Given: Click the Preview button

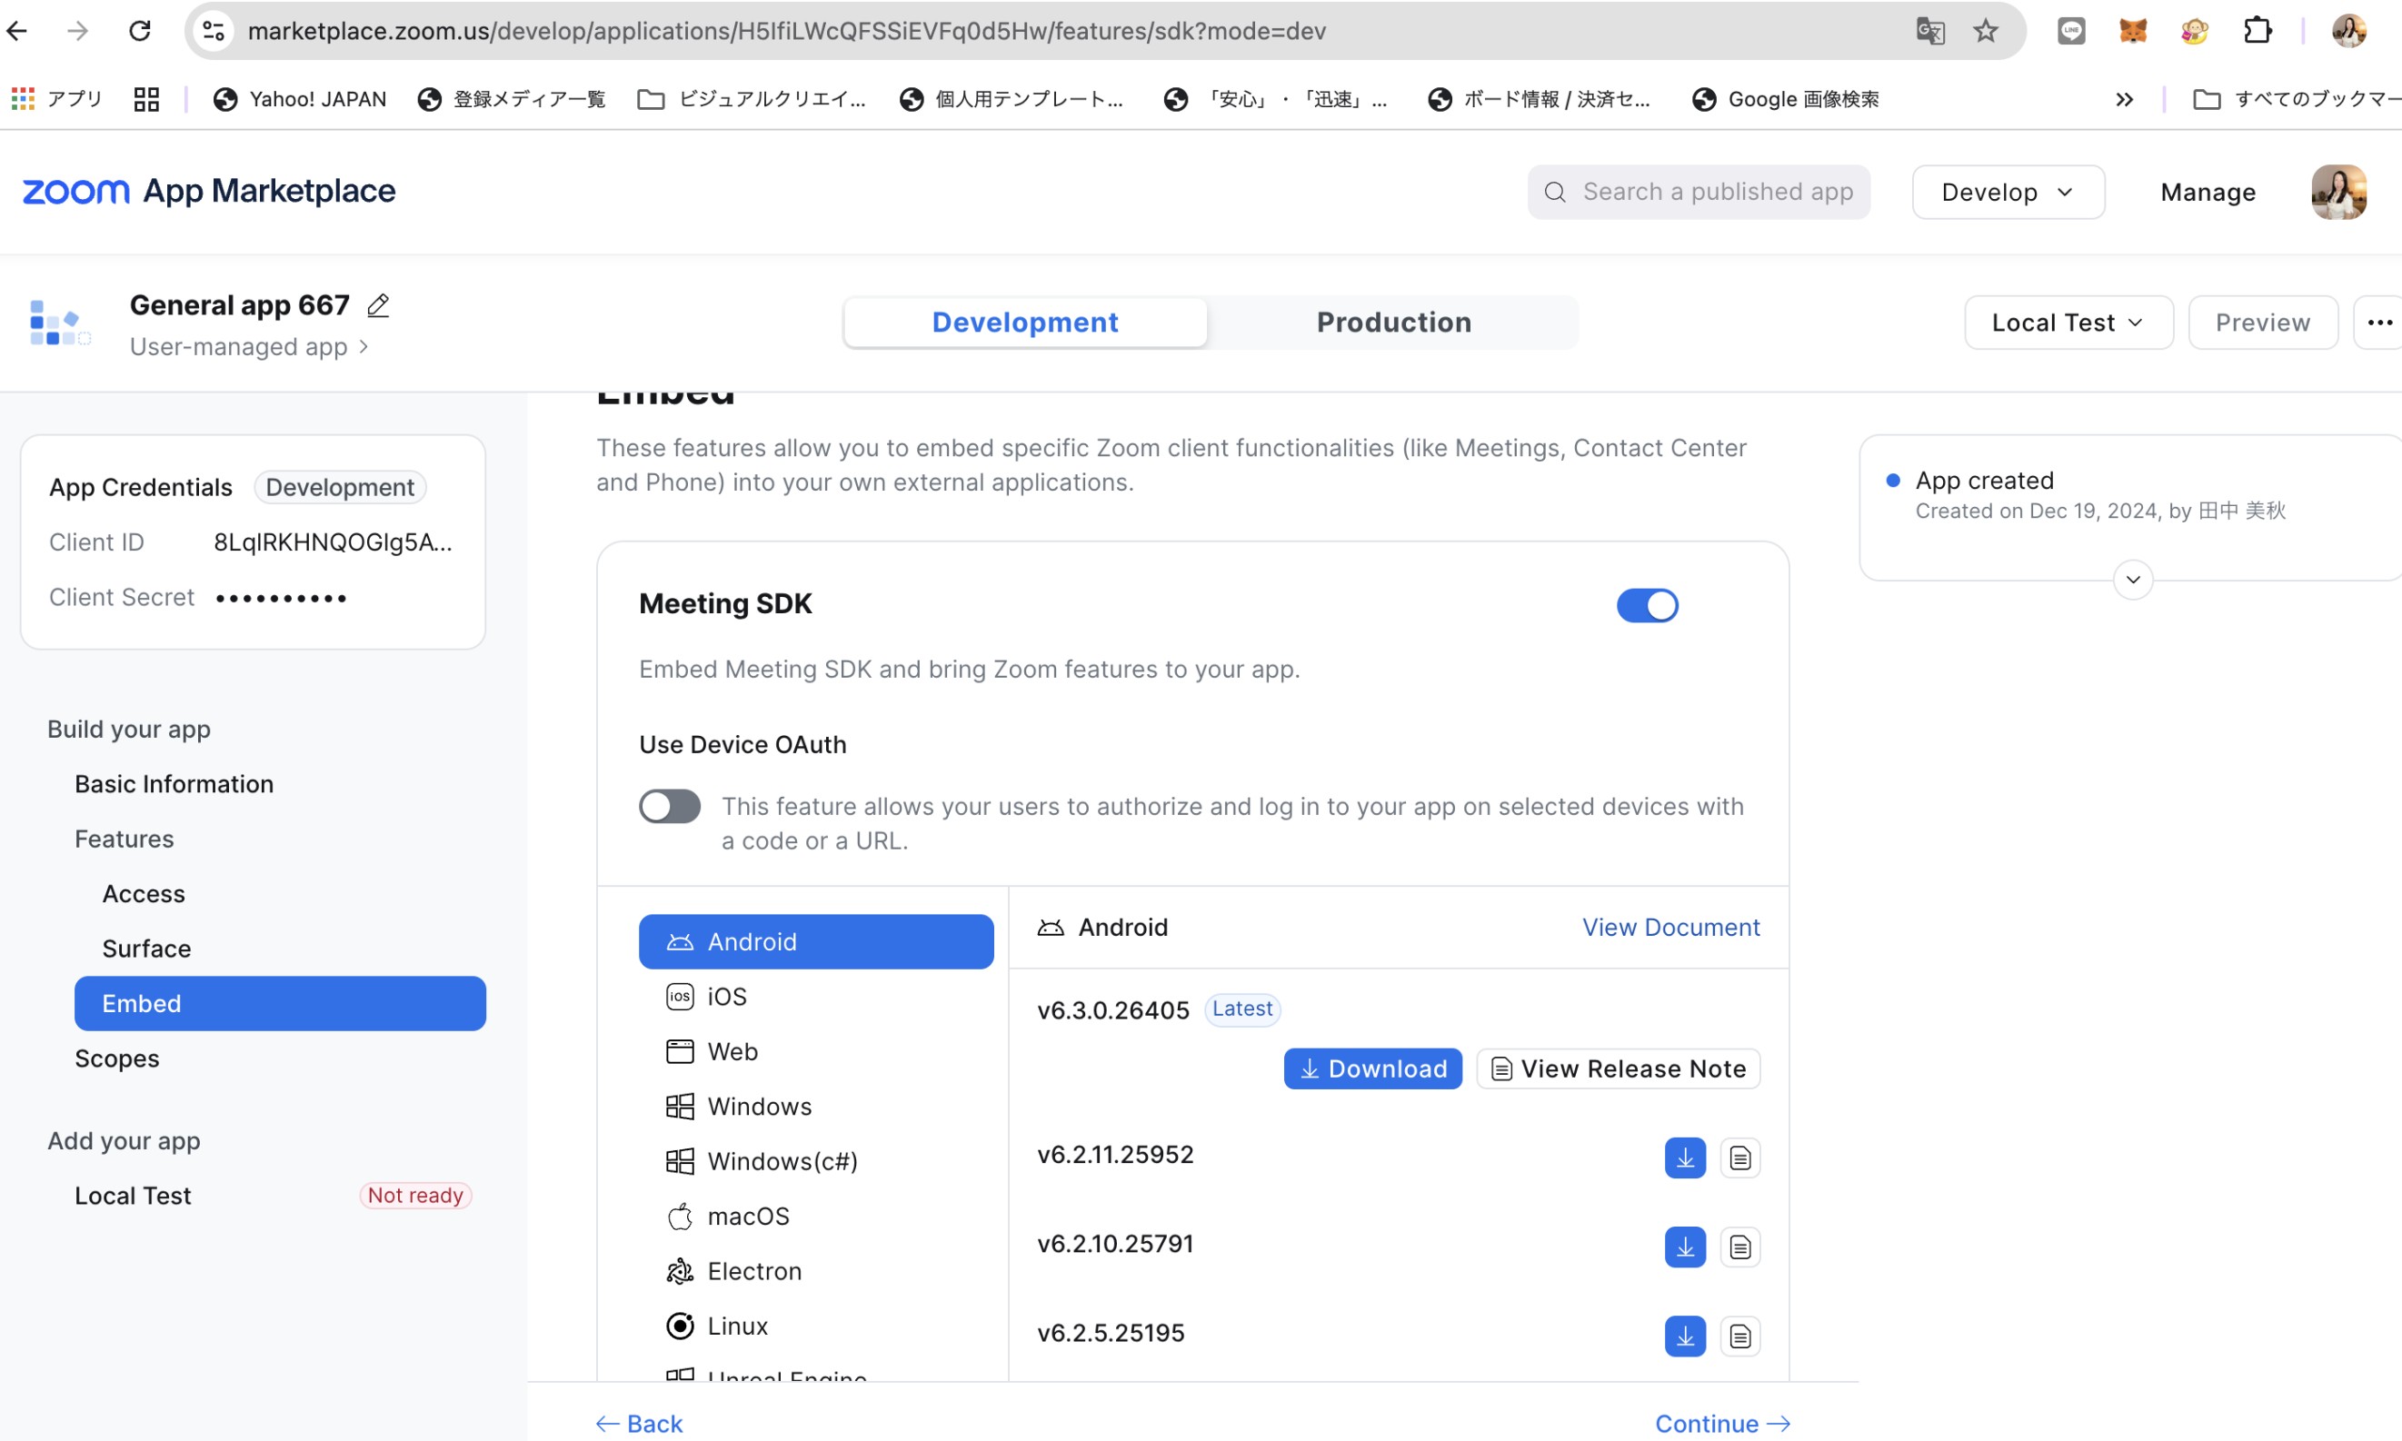Looking at the screenshot, I should click(x=2262, y=323).
